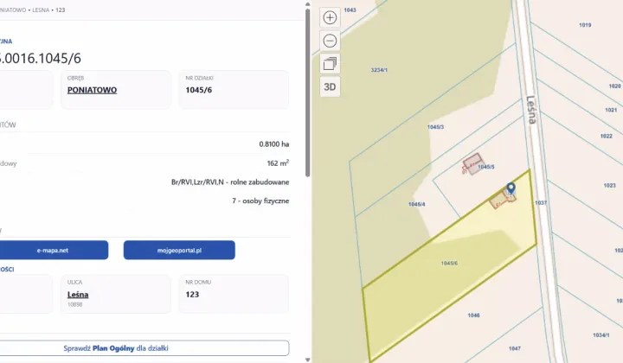The height and width of the screenshot is (363, 623).
Task: Click the blue location pin marker
Action: pyautogui.click(x=511, y=188)
